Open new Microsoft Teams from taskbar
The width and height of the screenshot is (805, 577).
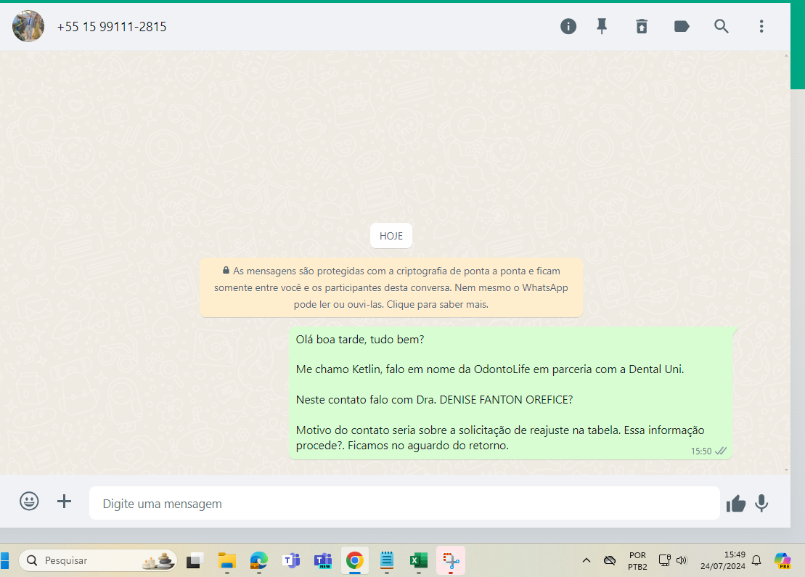pyautogui.click(x=323, y=560)
